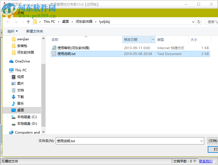Viewport: 218px width, 165px height.
Task: Click the 使用帮助 shortcut file icon
Action: tap(54, 48)
